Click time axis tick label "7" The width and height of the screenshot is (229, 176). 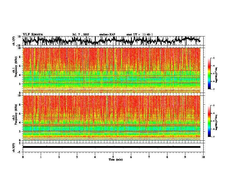pos(149,157)
